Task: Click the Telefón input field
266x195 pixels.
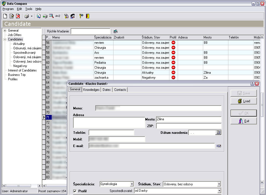Action: [111, 133]
